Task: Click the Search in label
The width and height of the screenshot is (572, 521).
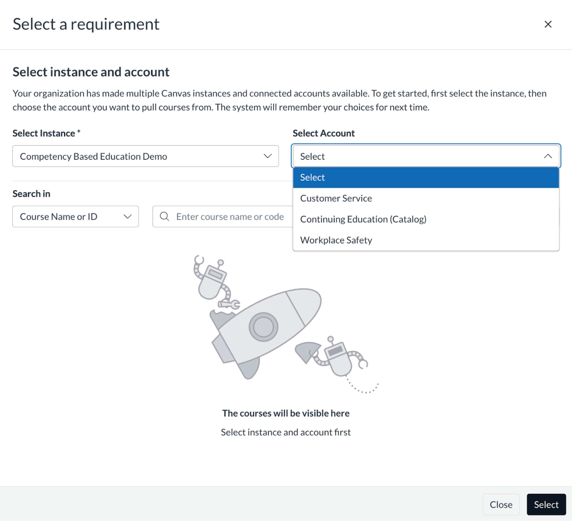Action: pyautogui.click(x=31, y=194)
